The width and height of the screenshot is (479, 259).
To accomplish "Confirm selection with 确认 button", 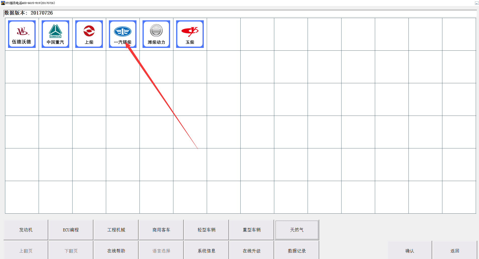I will click(x=410, y=250).
